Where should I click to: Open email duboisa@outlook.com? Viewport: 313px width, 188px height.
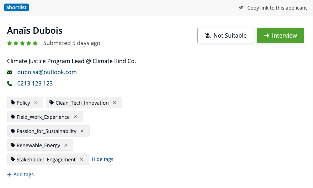(x=47, y=72)
